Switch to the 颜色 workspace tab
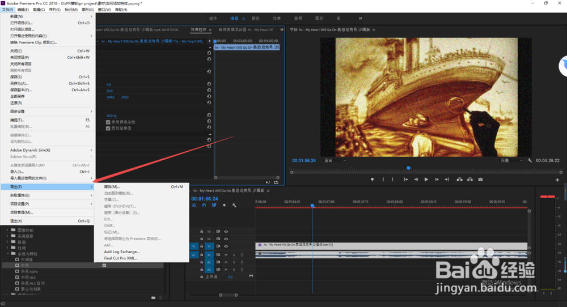The image size is (567, 307). pos(256,19)
